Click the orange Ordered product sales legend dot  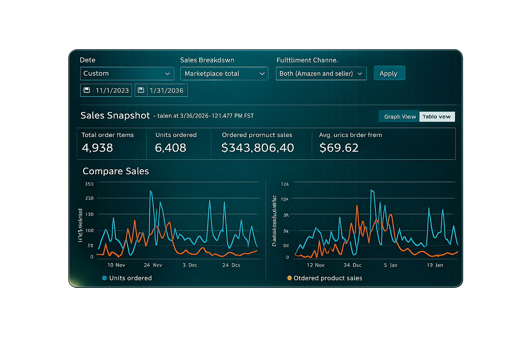coord(290,278)
